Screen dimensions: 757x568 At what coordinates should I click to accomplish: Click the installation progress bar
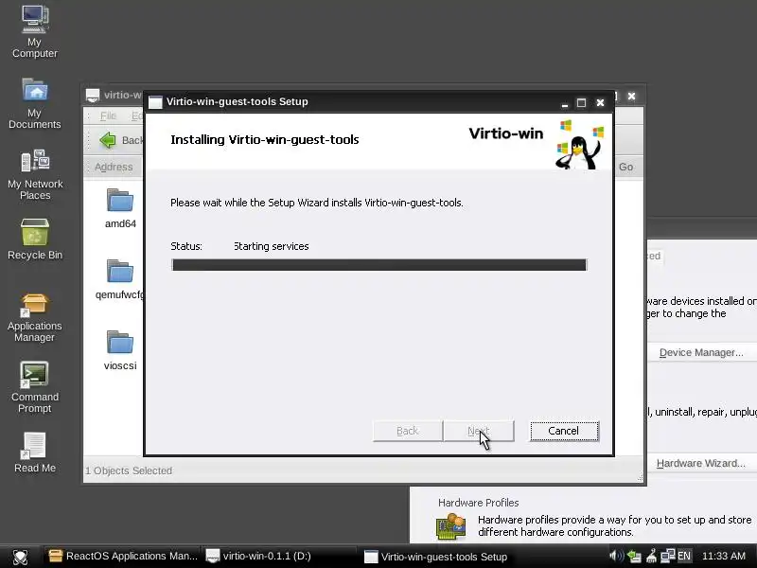pos(379,265)
